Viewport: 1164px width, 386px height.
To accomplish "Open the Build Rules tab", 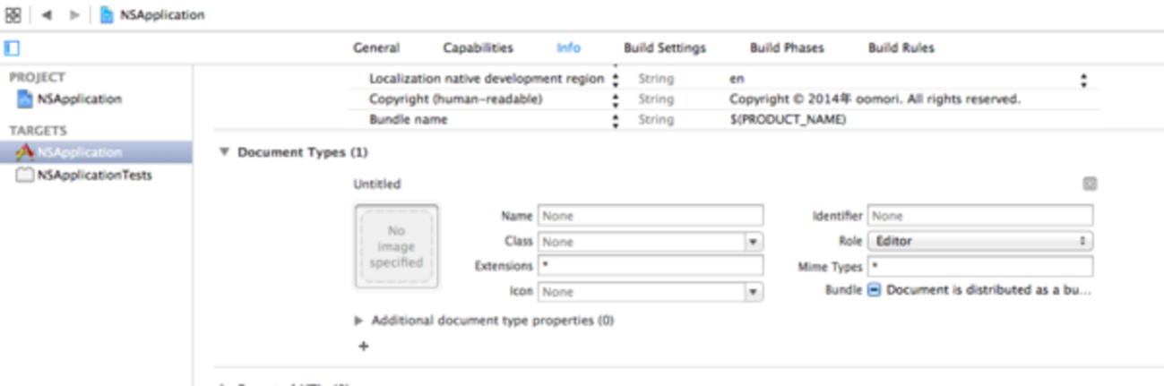I will [901, 47].
